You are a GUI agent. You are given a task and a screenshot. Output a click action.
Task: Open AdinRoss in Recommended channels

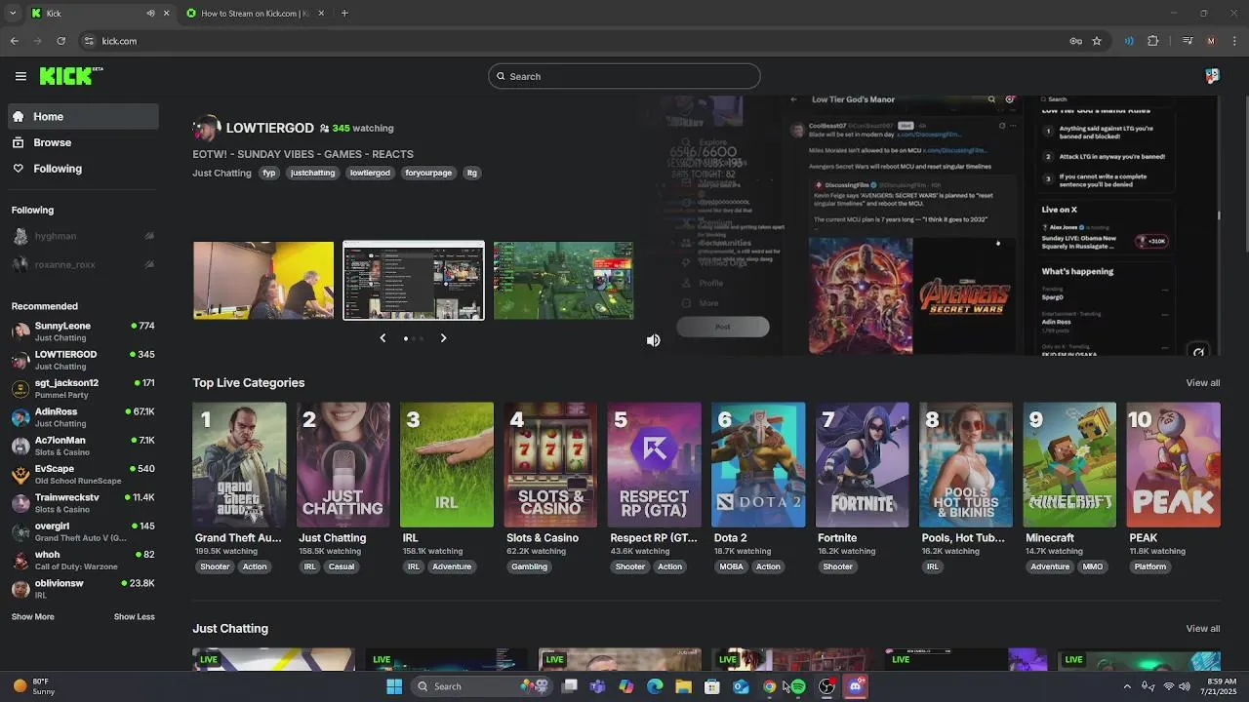(x=83, y=416)
